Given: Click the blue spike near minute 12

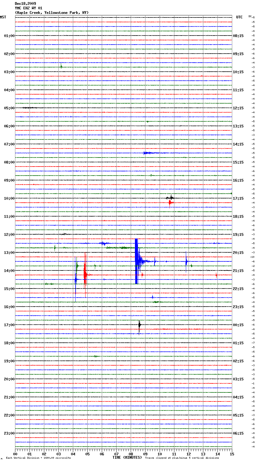Looking at the screenshot, I should click(x=186, y=261).
